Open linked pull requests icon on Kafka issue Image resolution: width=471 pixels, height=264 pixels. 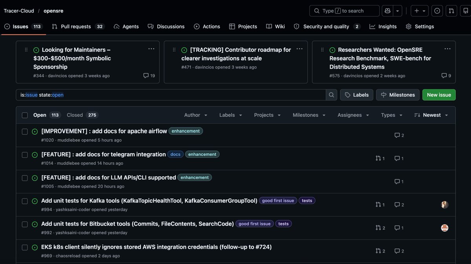point(380,204)
